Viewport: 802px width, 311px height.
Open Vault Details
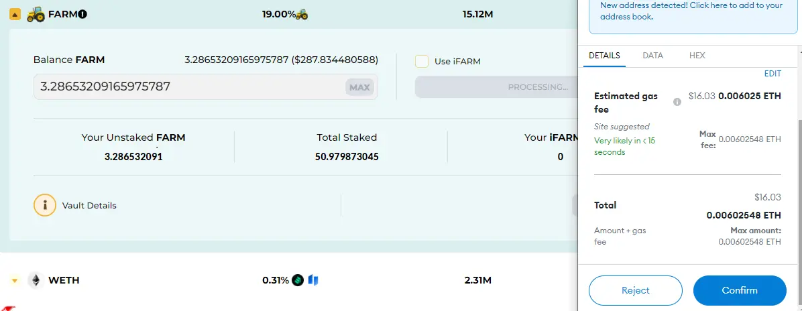(x=89, y=206)
